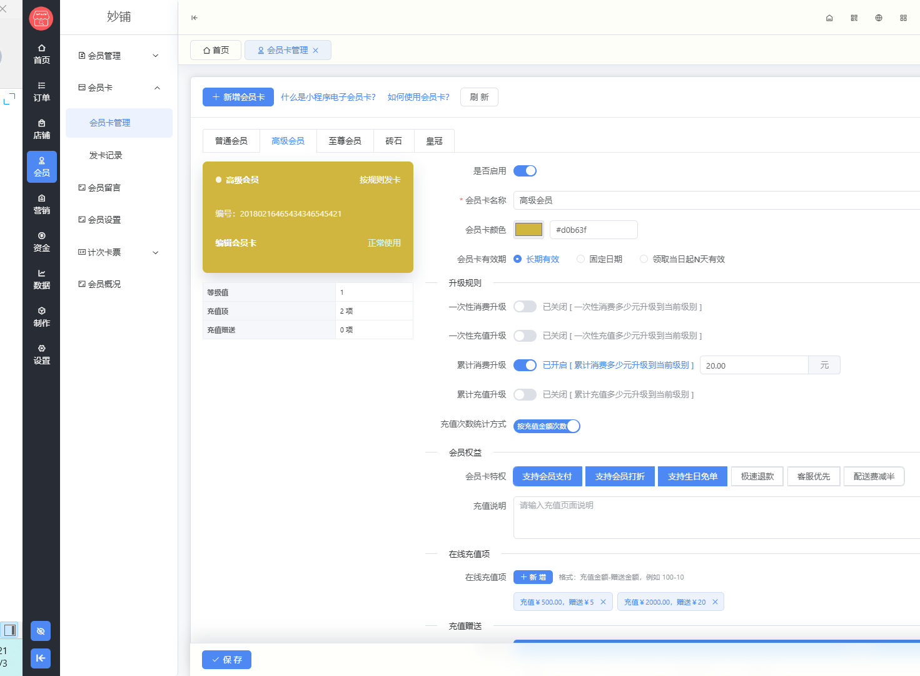
Task: Toggle the 充值次数统计方式 switch
Action: pos(547,426)
